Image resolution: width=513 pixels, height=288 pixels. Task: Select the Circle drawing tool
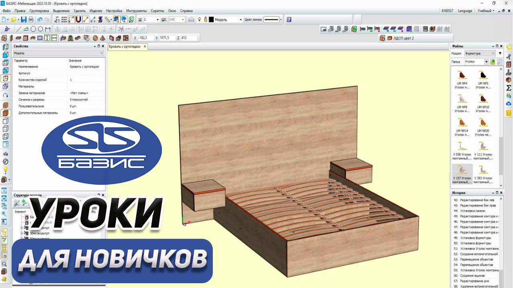tap(33, 29)
